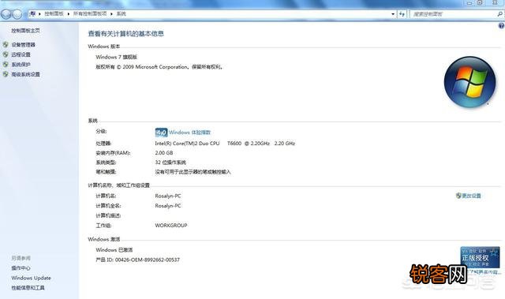This screenshot has height=299, width=505.
Task: Go back with the Back arrow button
Action: pos(6,14)
